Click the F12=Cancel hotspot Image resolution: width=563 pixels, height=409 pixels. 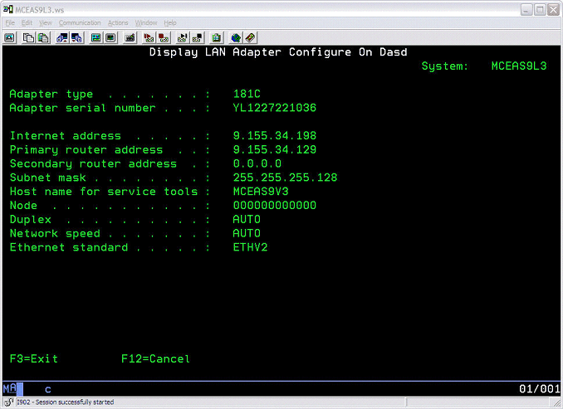[x=155, y=359]
